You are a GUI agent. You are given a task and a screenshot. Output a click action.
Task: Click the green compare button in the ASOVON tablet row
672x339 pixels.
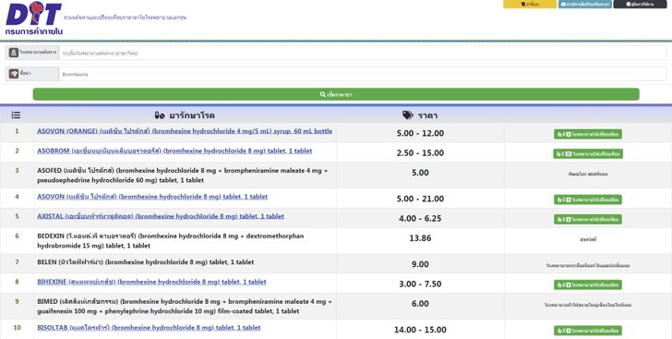pyautogui.click(x=588, y=200)
